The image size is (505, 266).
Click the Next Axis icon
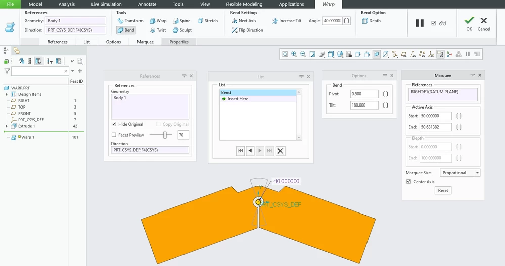click(234, 21)
